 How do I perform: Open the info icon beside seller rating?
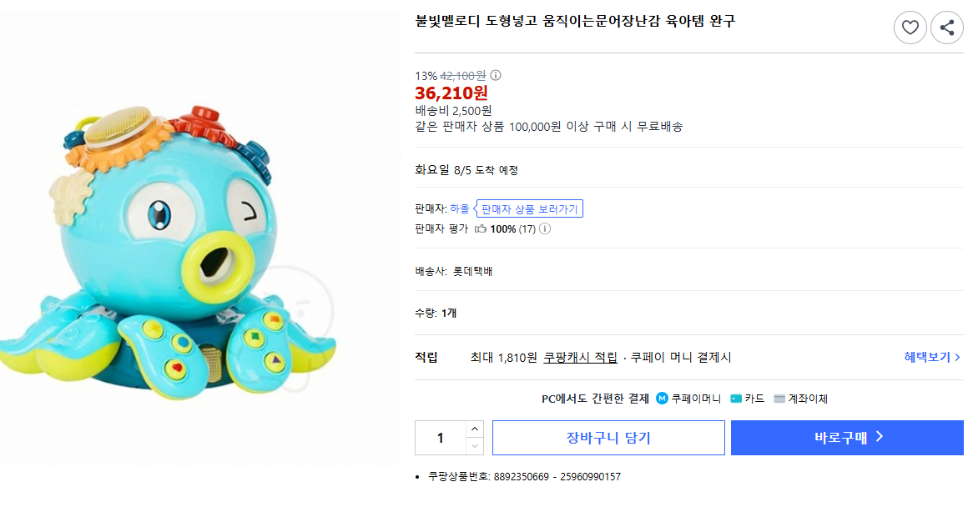(545, 229)
